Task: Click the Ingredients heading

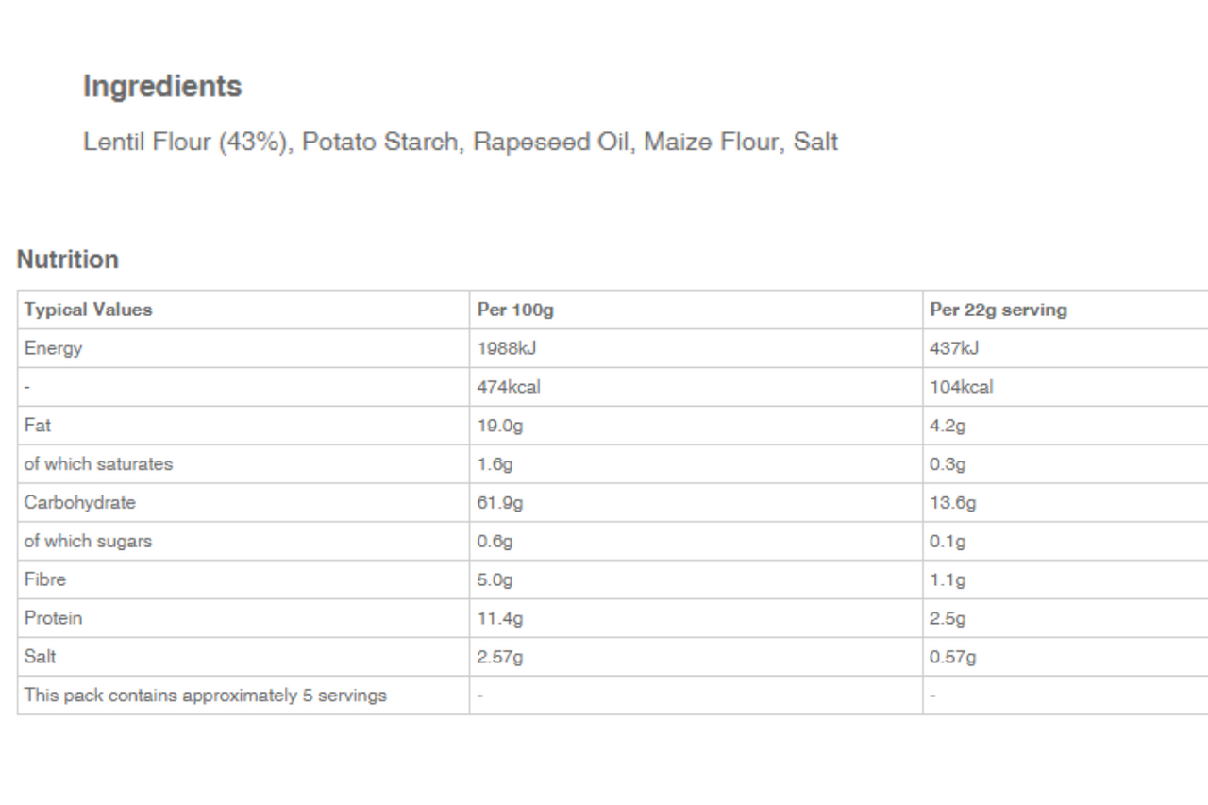Action: [162, 87]
